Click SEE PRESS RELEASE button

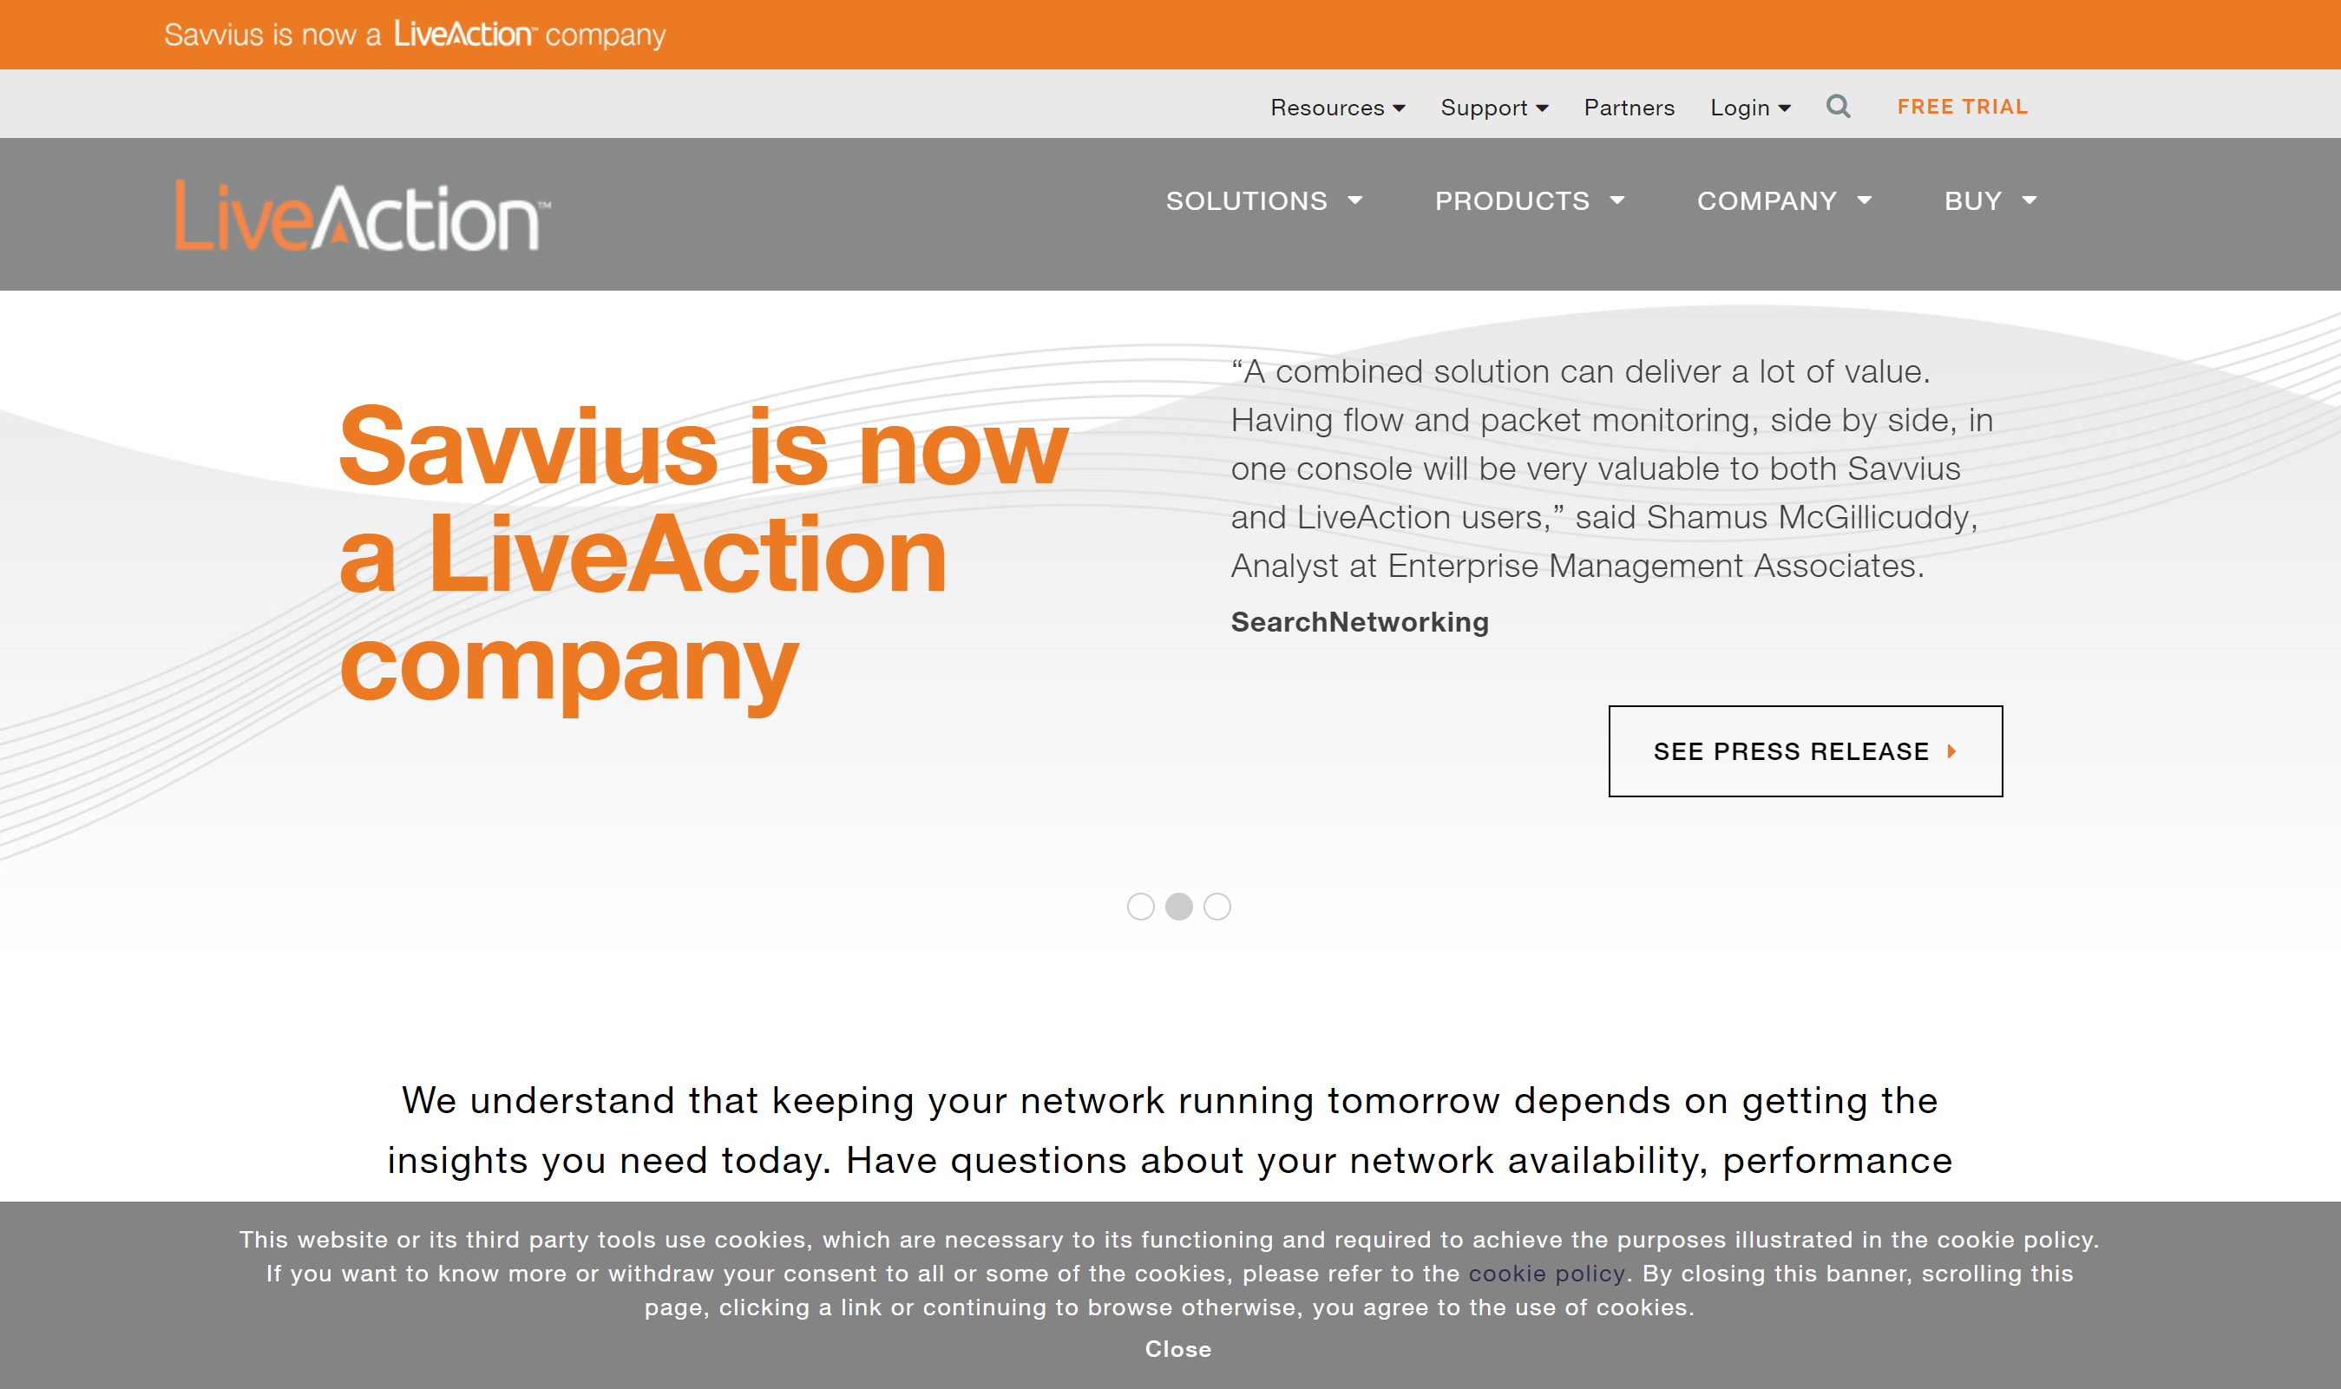pyautogui.click(x=1806, y=750)
